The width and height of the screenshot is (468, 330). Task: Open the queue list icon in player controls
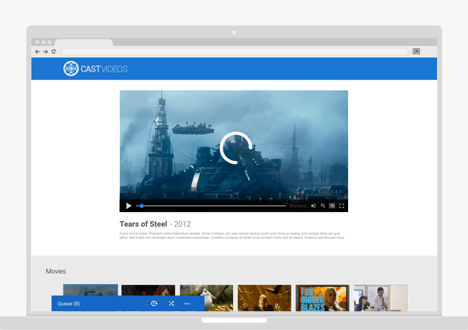(x=322, y=206)
